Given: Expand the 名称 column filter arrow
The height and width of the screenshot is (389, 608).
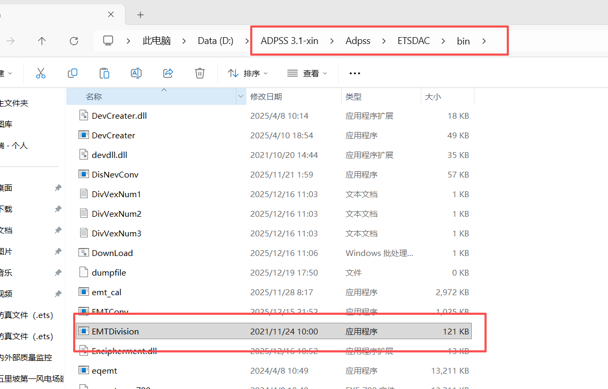Looking at the screenshot, I should (x=241, y=96).
